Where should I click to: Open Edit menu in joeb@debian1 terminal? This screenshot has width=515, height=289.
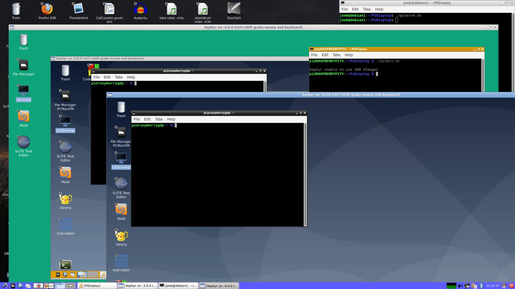[355, 9]
